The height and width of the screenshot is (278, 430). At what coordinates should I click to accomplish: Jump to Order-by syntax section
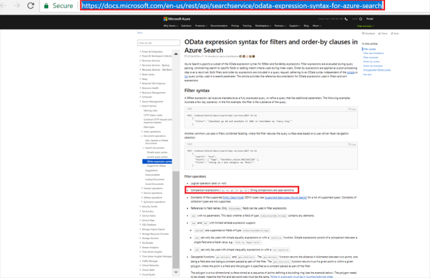pos(371,61)
